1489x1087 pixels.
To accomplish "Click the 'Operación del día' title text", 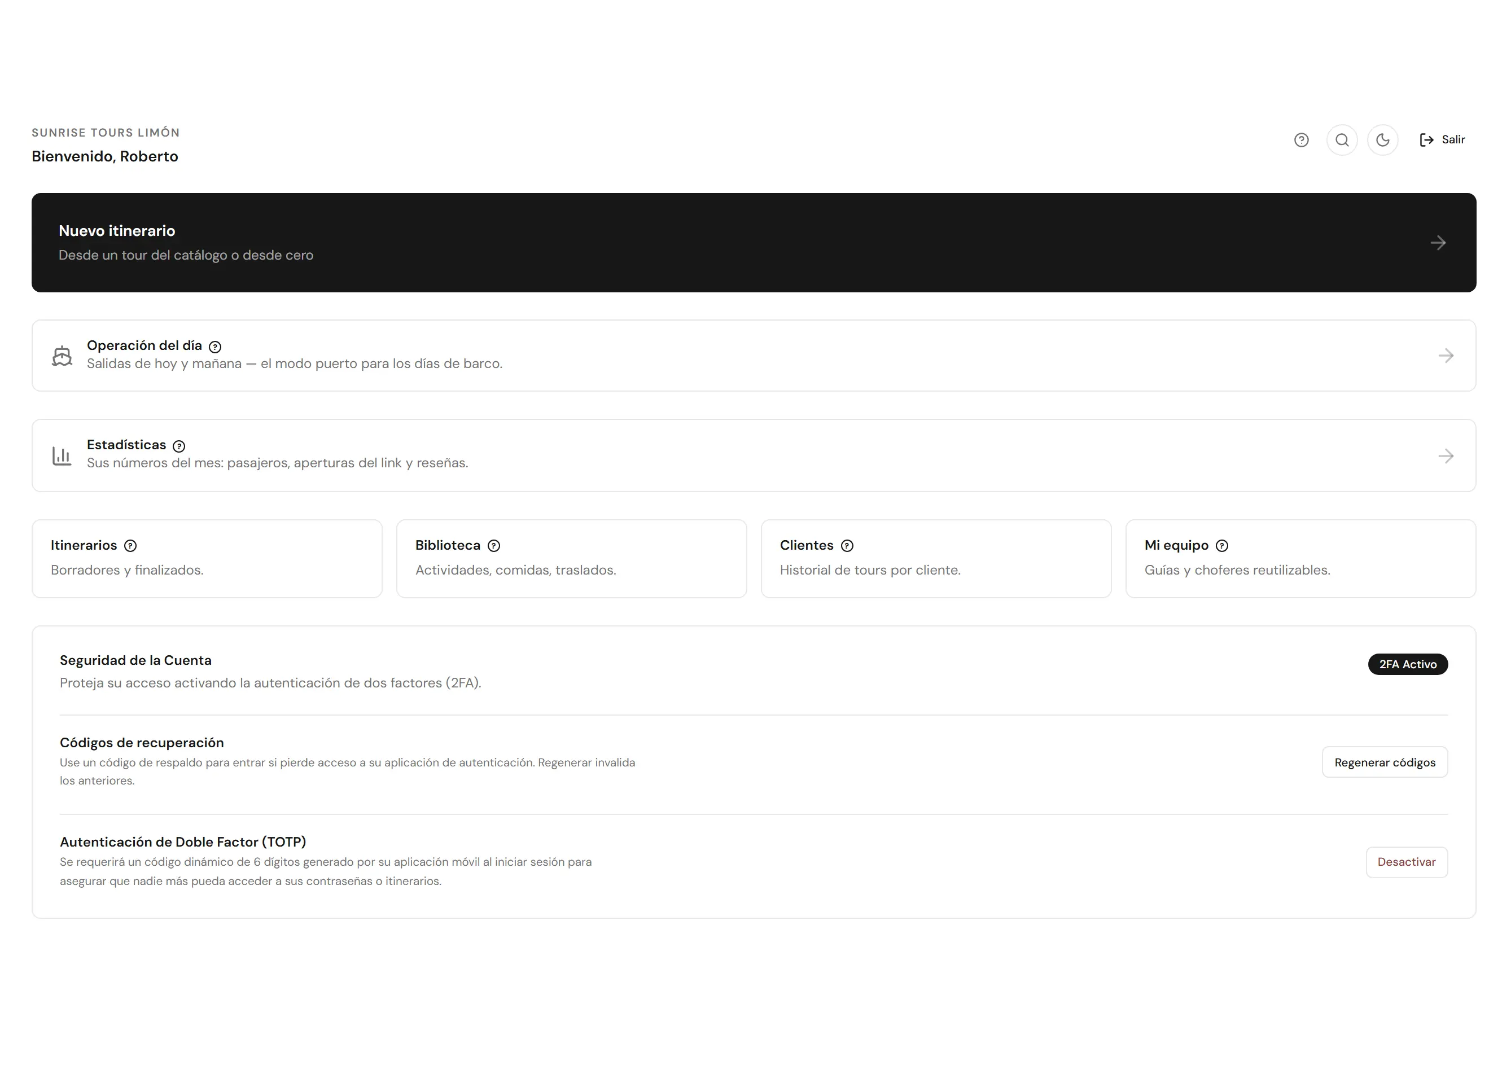I will click(144, 345).
